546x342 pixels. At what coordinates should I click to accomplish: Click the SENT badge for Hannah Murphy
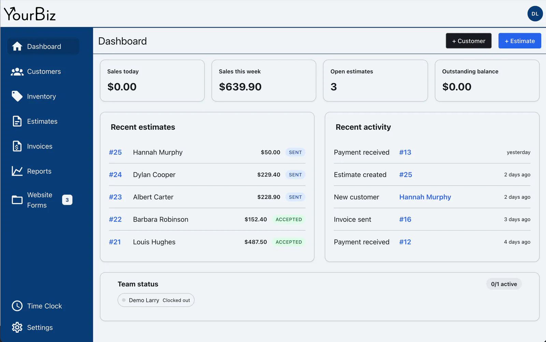tap(296, 152)
